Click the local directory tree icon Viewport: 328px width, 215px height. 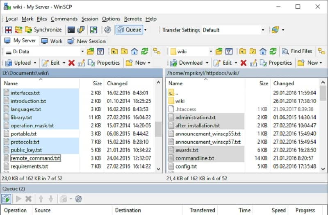[x=157, y=52]
